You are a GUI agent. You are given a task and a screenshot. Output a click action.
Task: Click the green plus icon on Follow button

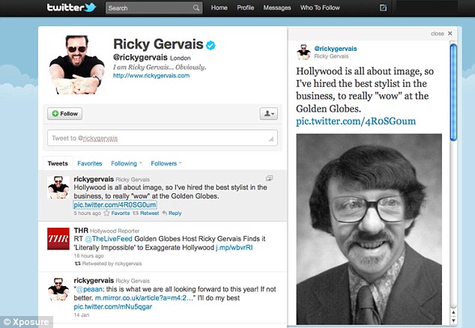(55, 114)
